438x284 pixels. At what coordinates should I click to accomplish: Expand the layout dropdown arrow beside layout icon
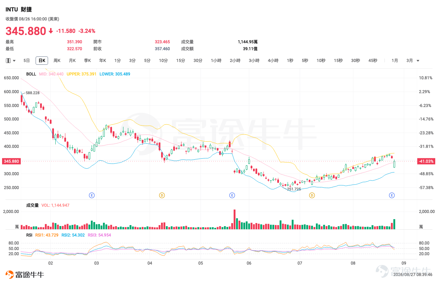(x=14, y=61)
